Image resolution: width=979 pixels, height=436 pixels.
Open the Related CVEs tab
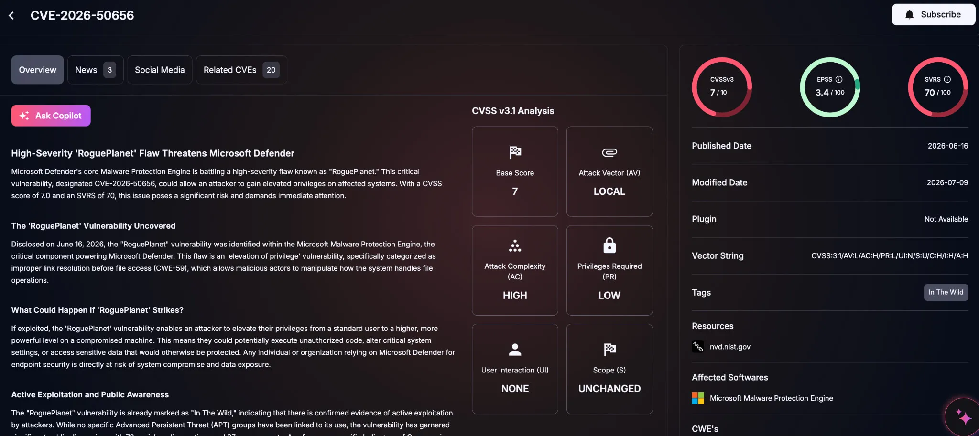click(241, 70)
